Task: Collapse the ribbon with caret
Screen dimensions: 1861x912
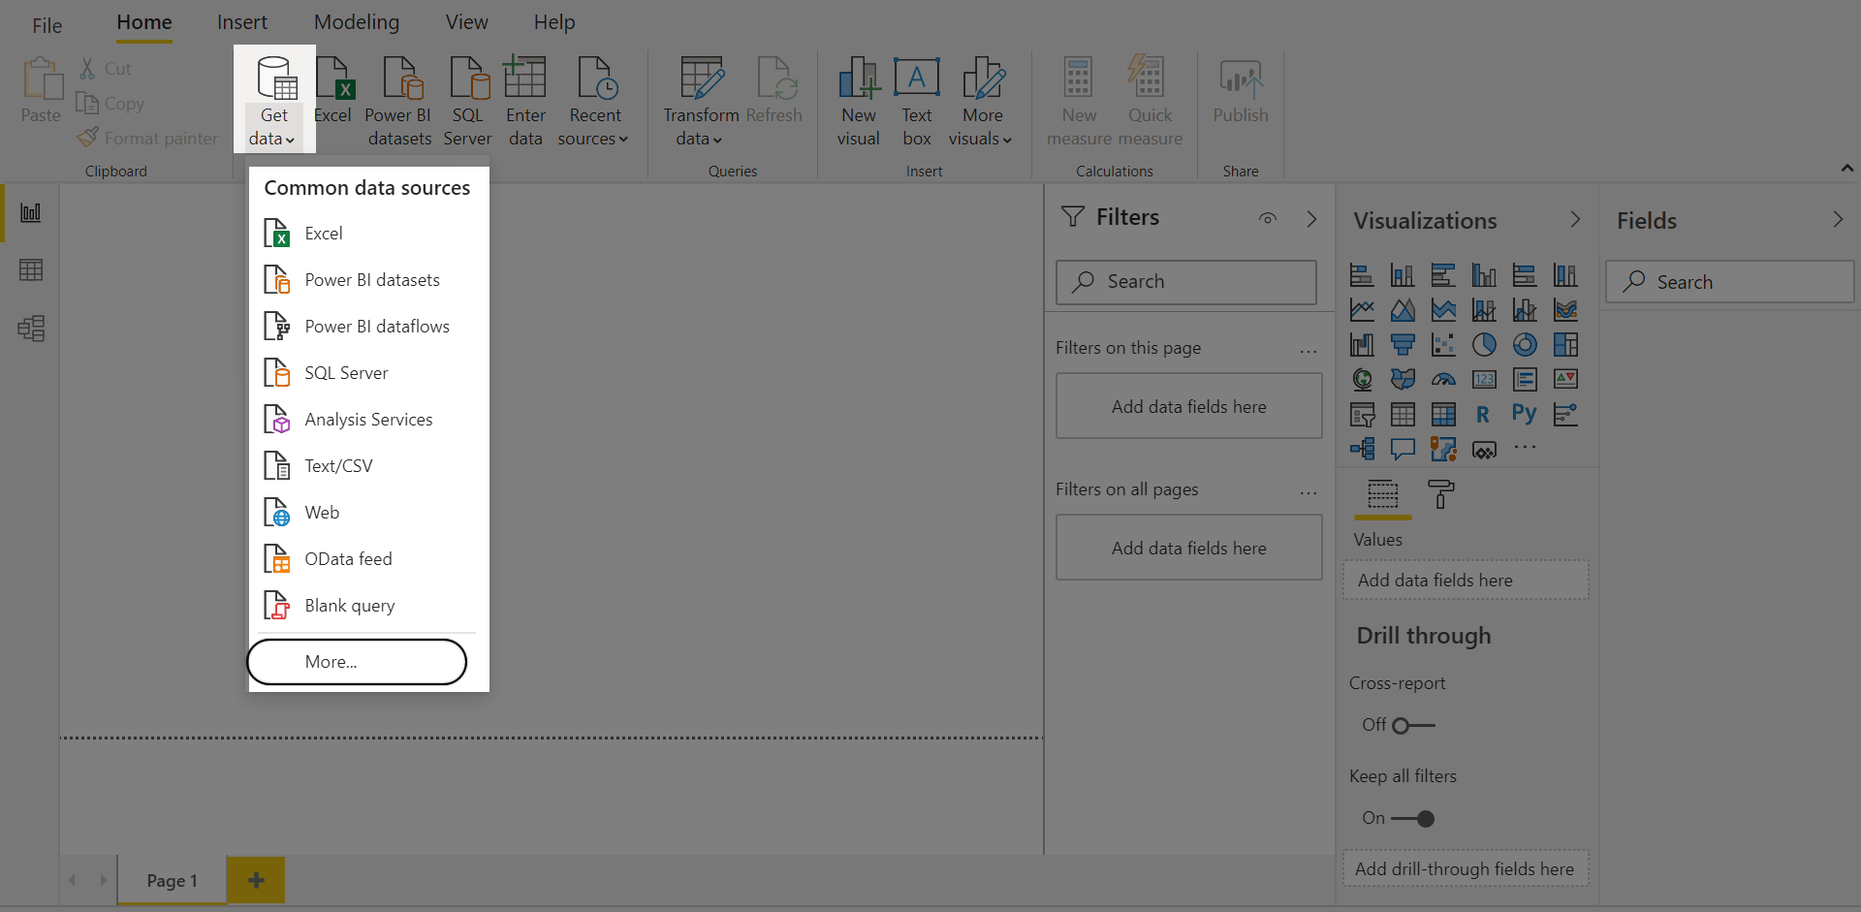Action: 1846,169
